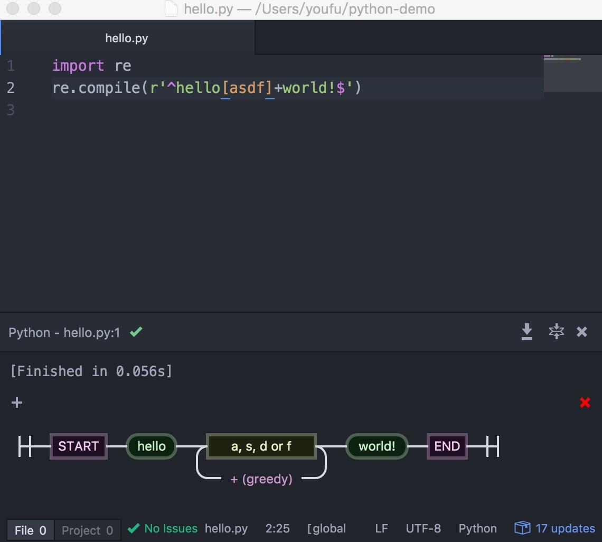The width and height of the screenshot is (602, 542).
Task: Open the Python grammar selector
Action: click(x=477, y=529)
